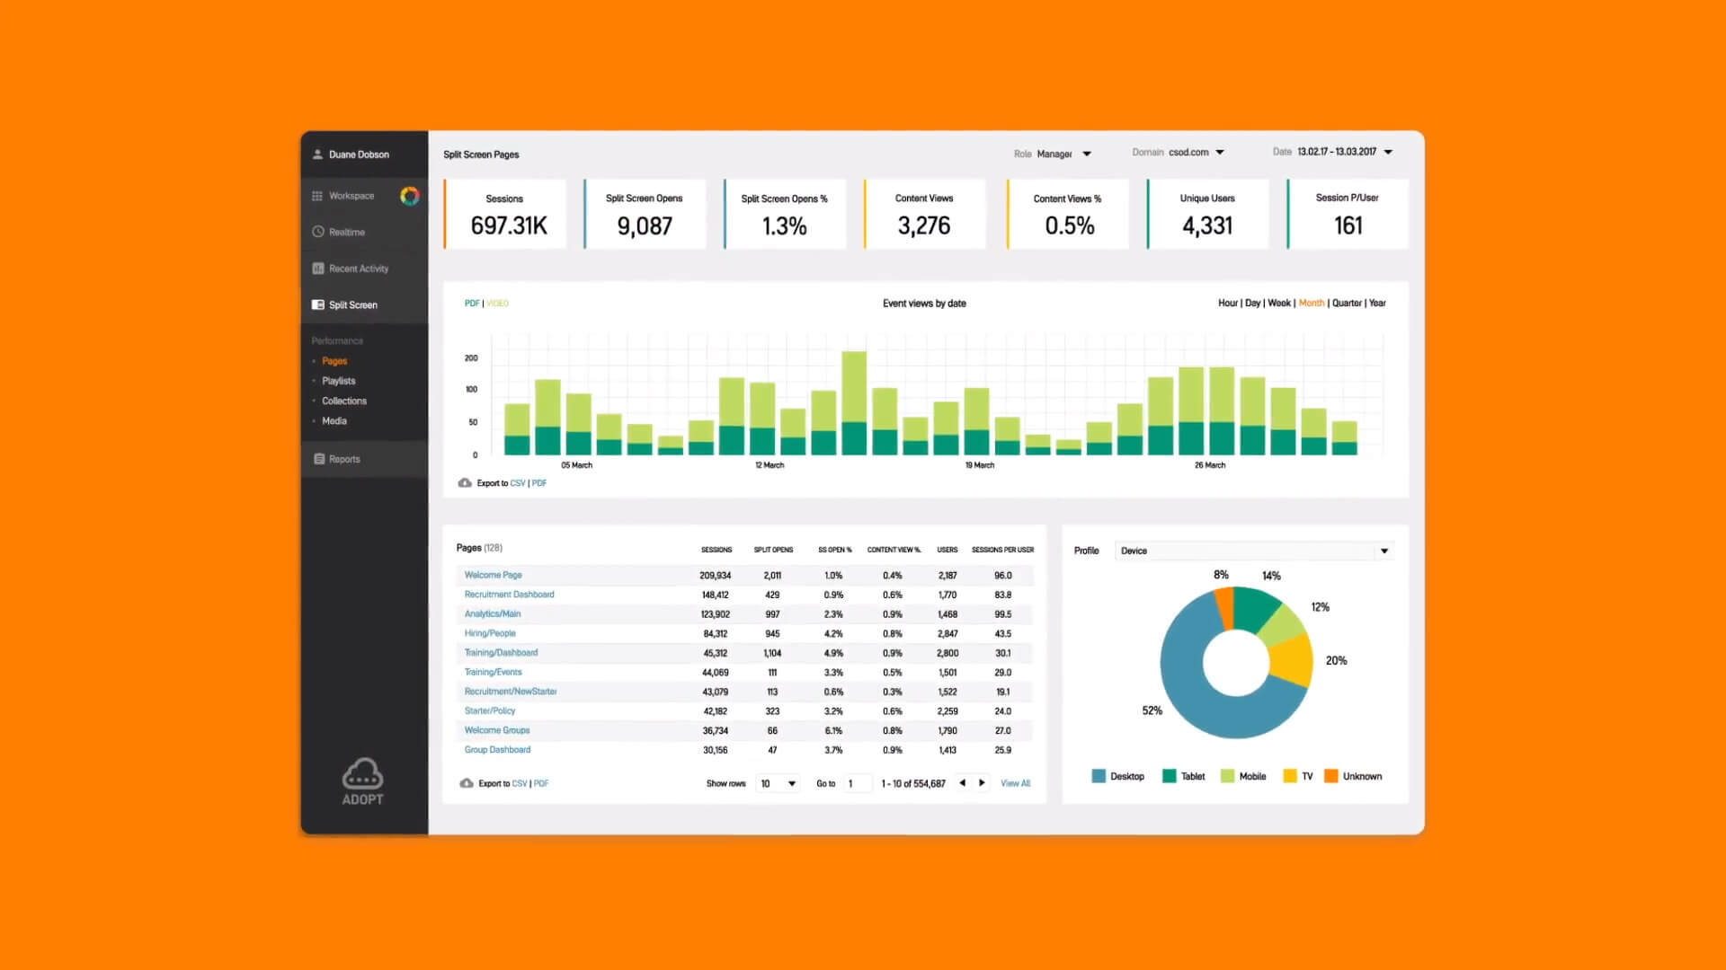
Task: Switch chart granularity to Week
Action: [1278, 304]
